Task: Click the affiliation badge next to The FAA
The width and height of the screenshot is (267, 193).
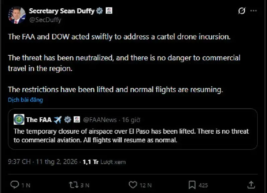Action: coord(76,119)
